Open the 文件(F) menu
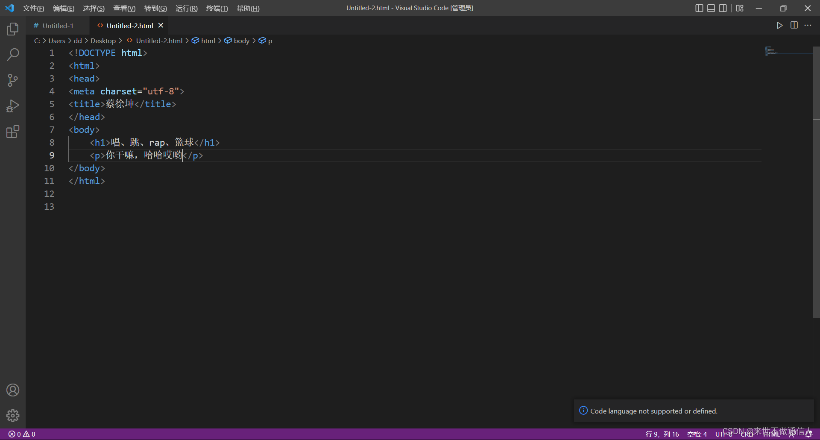820x440 pixels. click(33, 8)
